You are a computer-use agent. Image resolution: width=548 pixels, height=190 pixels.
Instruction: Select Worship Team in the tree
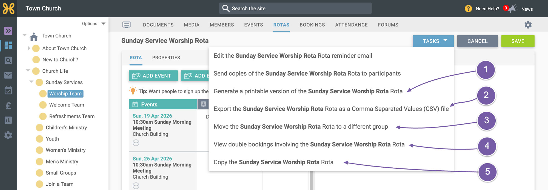65,94
